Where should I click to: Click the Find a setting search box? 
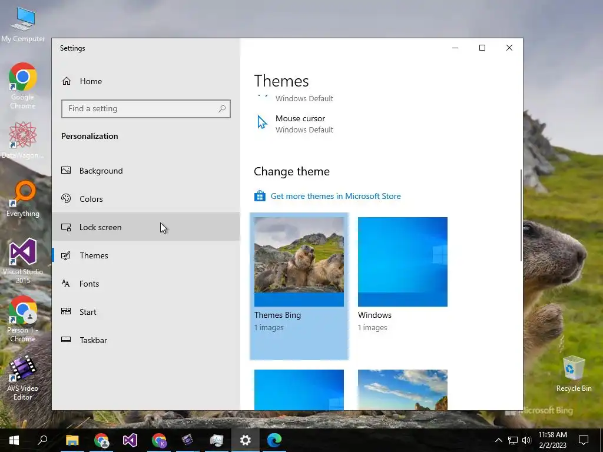pyautogui.click(x=146, y=109)
